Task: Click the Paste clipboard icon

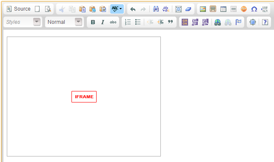Action: (82, 9)
